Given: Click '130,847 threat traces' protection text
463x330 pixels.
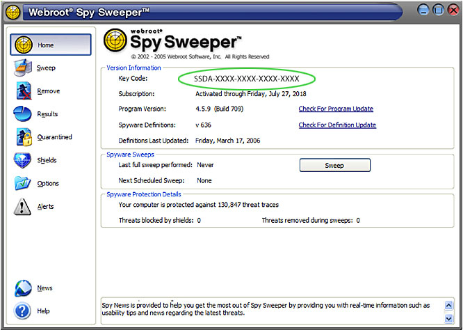Looking at the screenshot, I should point(248,205).
